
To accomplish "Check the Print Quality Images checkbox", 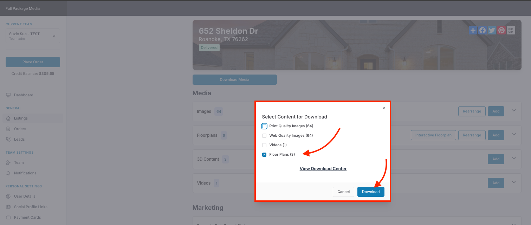I will click(x=264, y=126).
